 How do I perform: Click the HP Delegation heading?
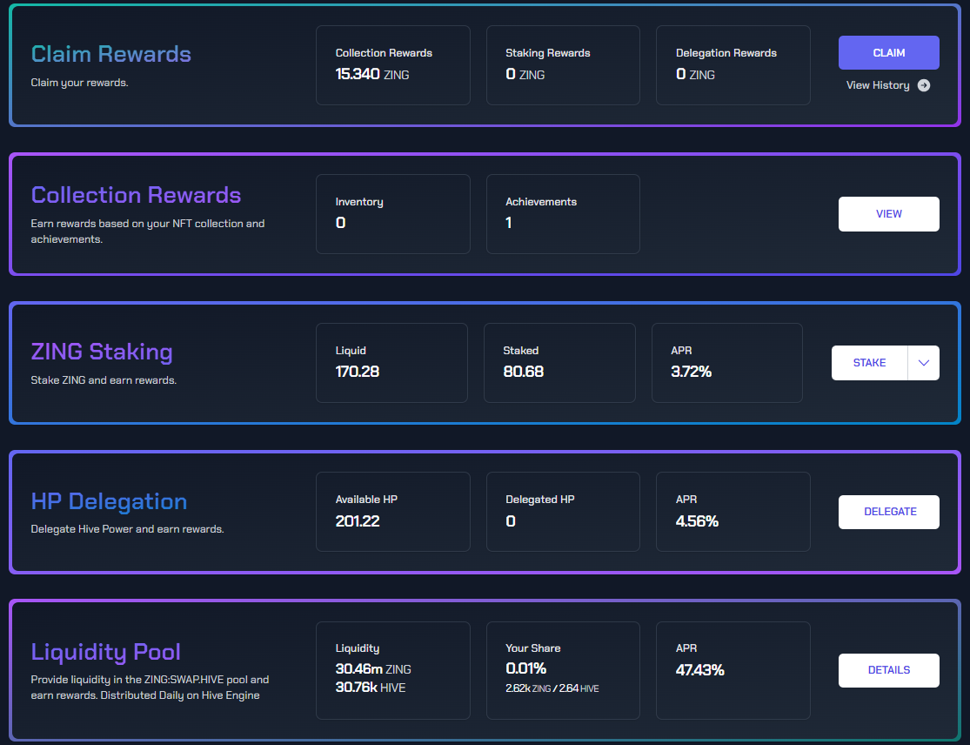coord(109,501)
